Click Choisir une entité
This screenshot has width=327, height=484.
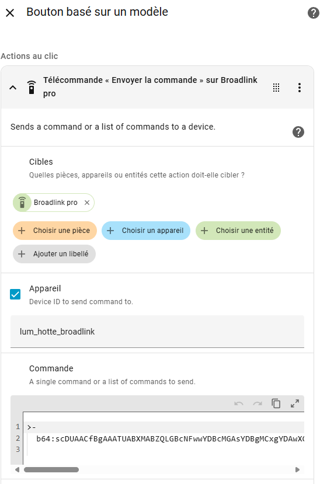[238, 231]
